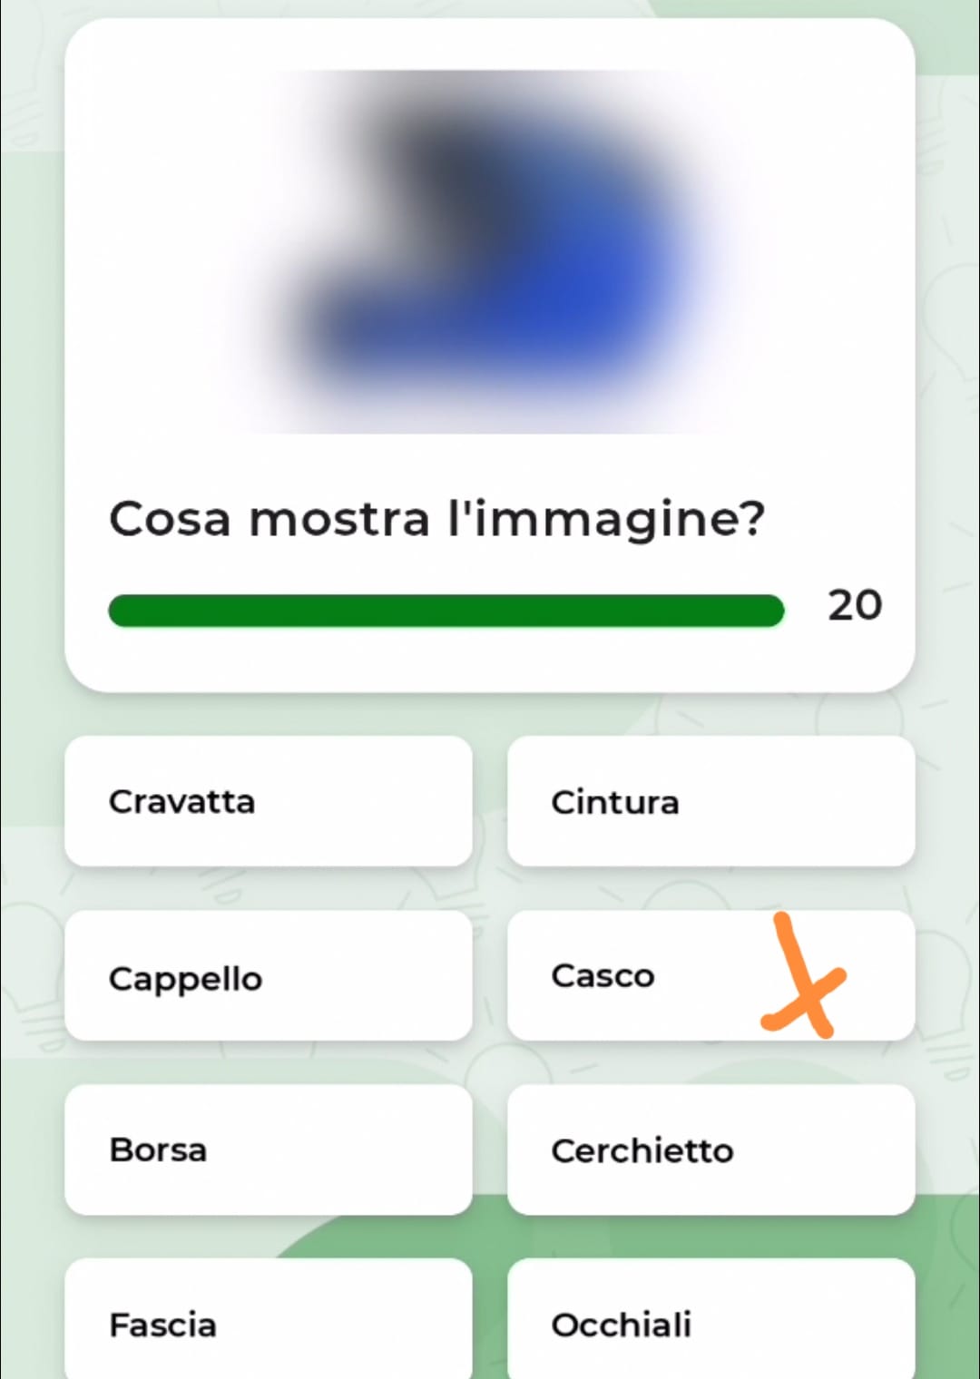This screenshot has width=980, height=1379.
Task: Pick Cappello as the answer
Action: (269, 975)
